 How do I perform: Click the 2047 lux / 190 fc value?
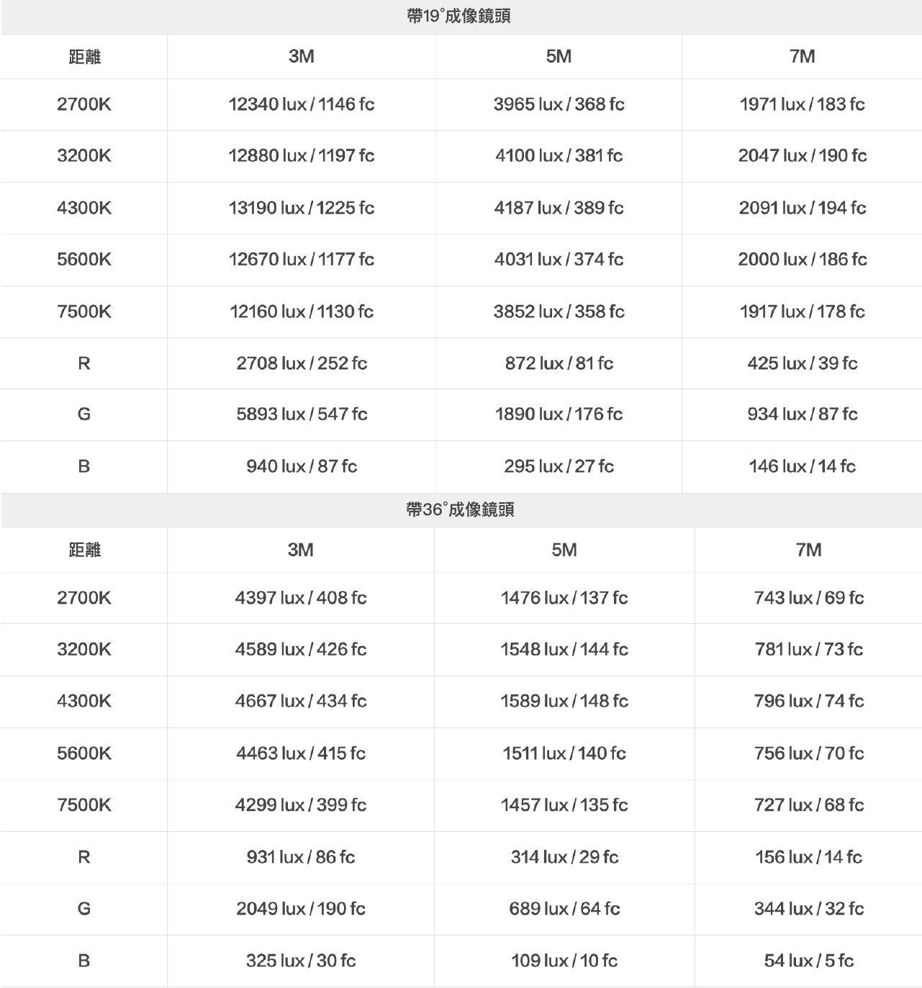(803, 156)
